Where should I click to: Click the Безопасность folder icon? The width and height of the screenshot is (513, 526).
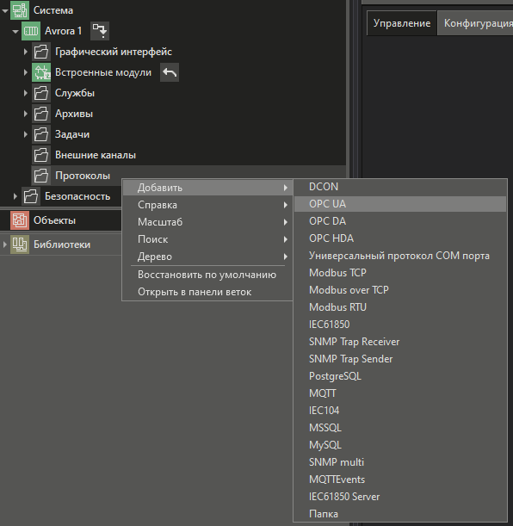pos(31,196)
